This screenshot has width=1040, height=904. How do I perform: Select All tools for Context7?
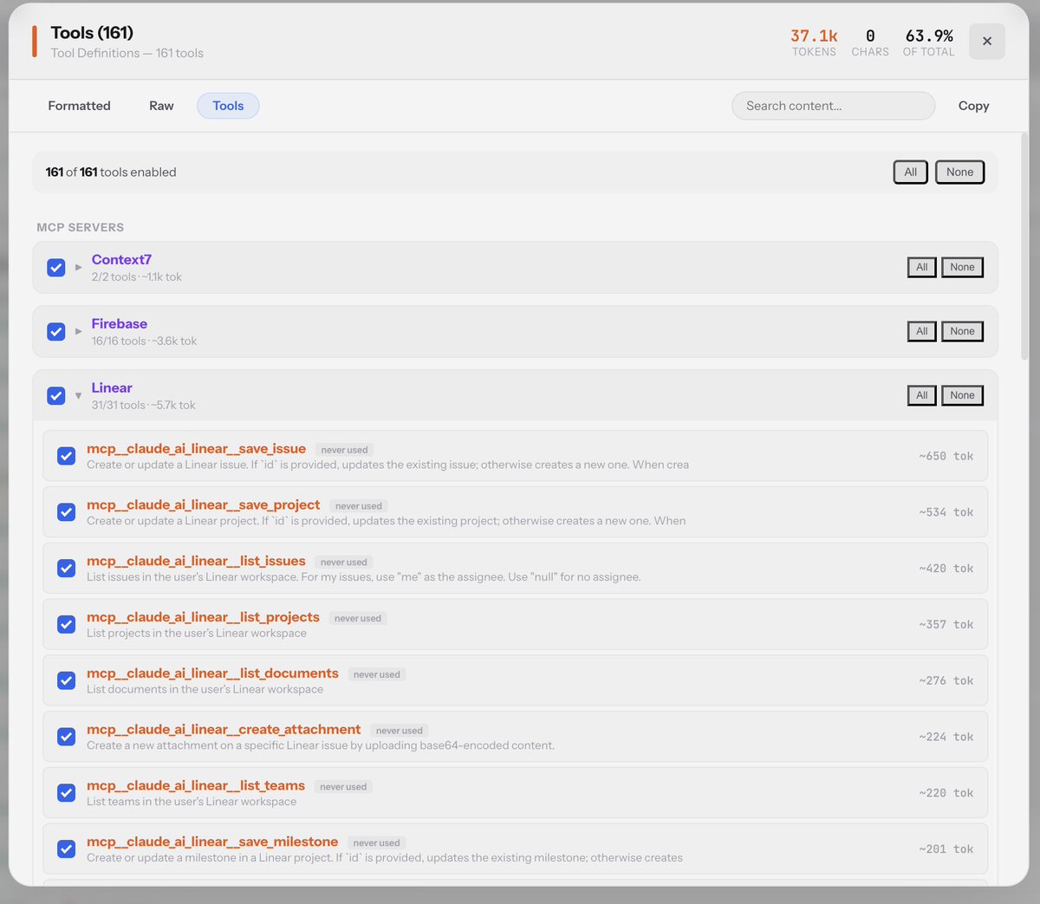coord(921,267)
